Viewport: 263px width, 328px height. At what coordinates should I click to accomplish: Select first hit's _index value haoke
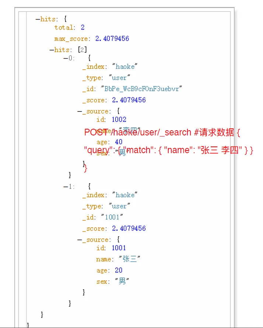point(125,66)
